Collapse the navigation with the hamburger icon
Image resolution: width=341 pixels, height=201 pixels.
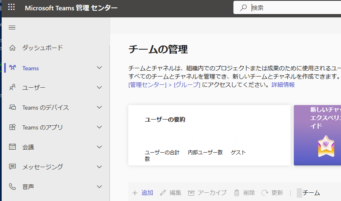(12, 27)
